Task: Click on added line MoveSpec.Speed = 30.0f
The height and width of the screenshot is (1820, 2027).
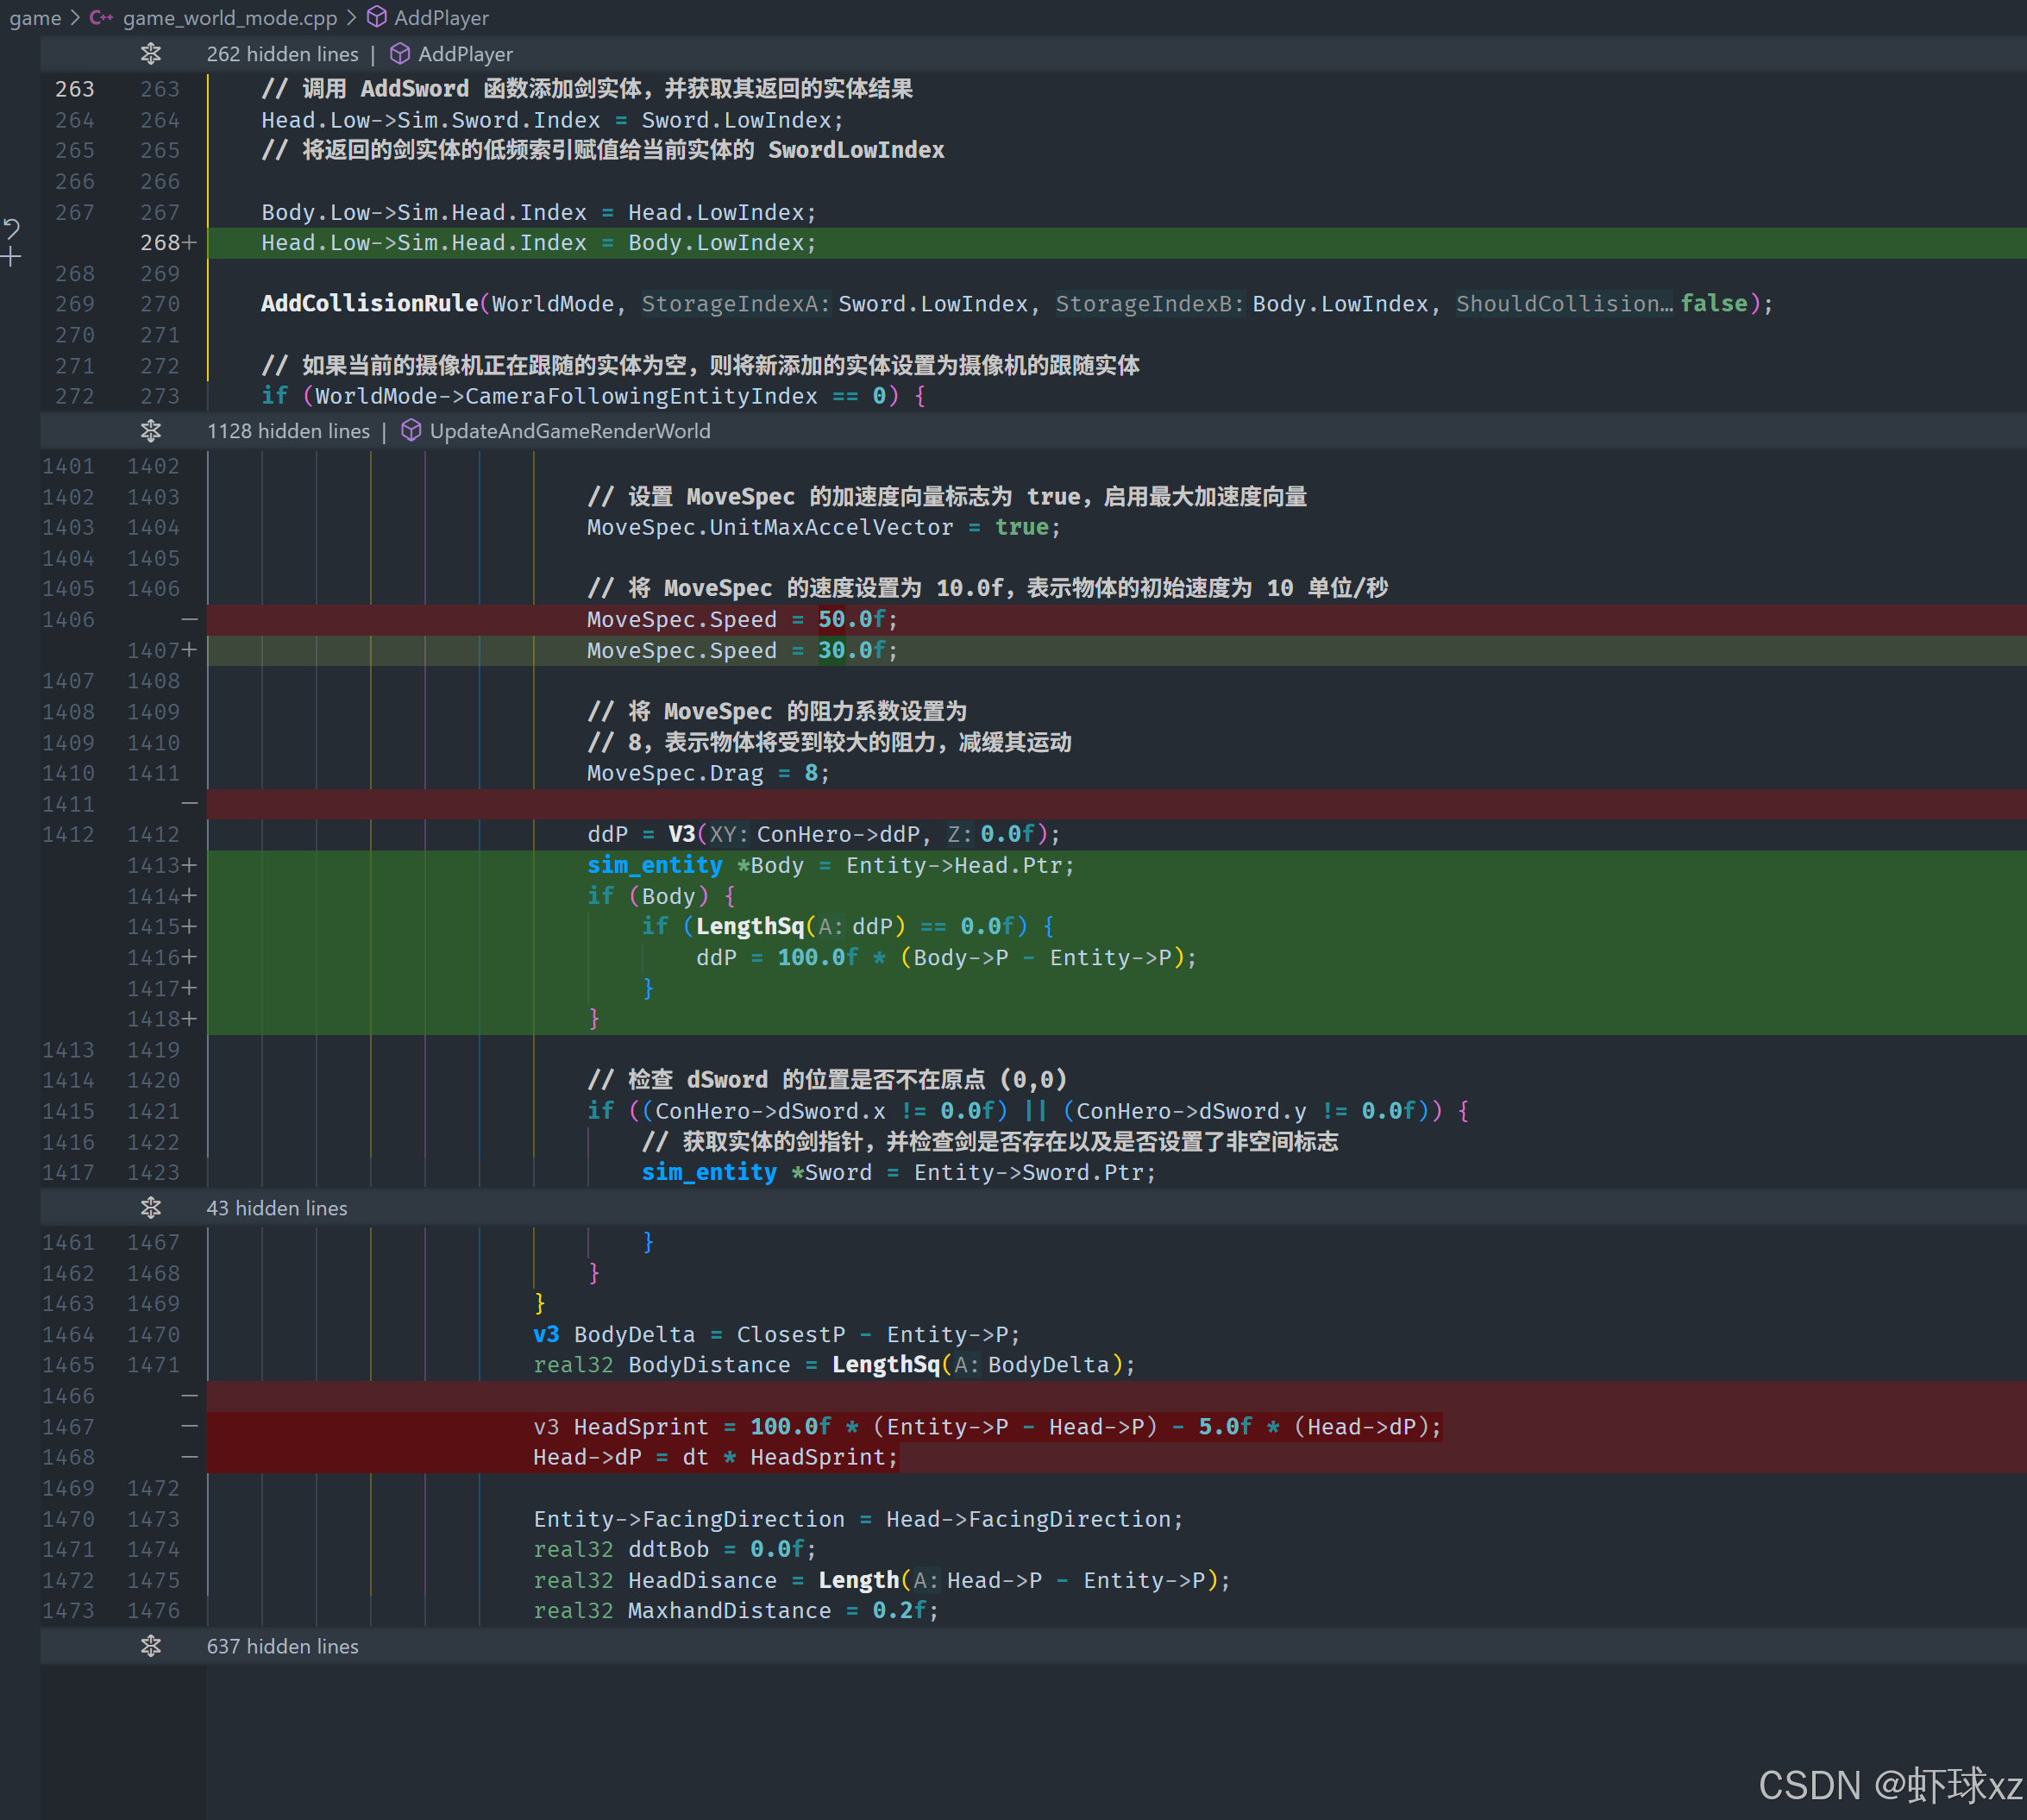Action: tap(742, 651)
